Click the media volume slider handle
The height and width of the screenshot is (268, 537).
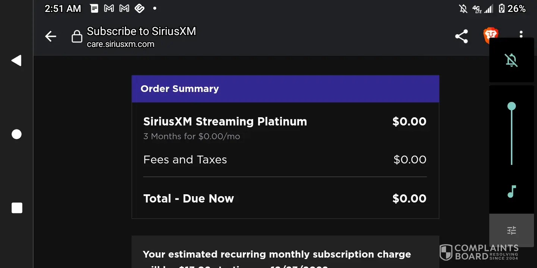coord(512,106)
